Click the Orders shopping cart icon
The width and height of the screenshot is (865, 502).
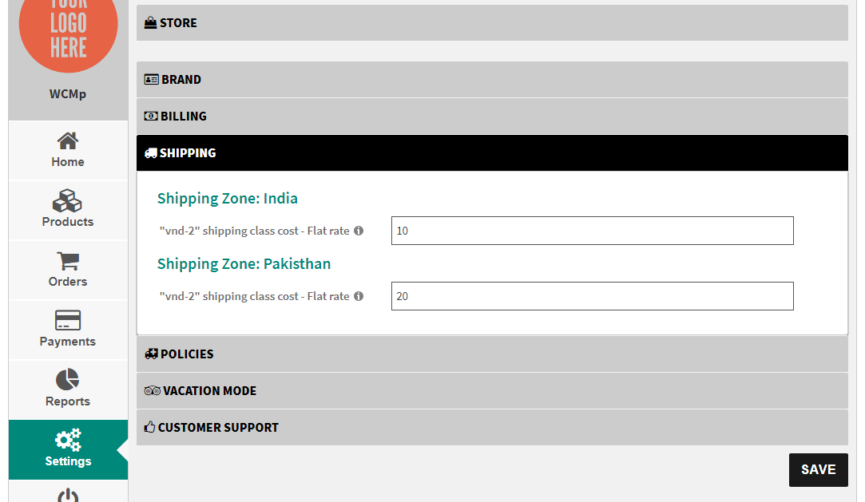(x=68, y=261)
